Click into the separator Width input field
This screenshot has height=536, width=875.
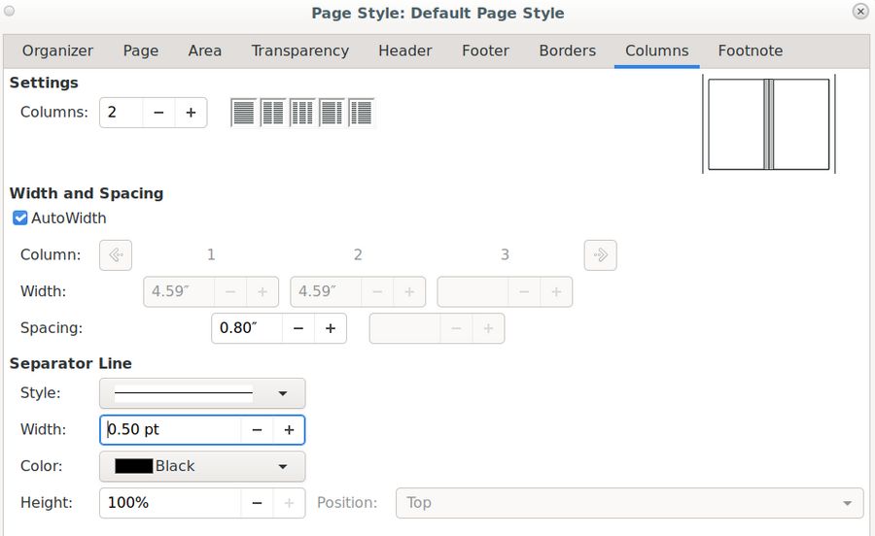pyautogui.click(x=171, y=430)
